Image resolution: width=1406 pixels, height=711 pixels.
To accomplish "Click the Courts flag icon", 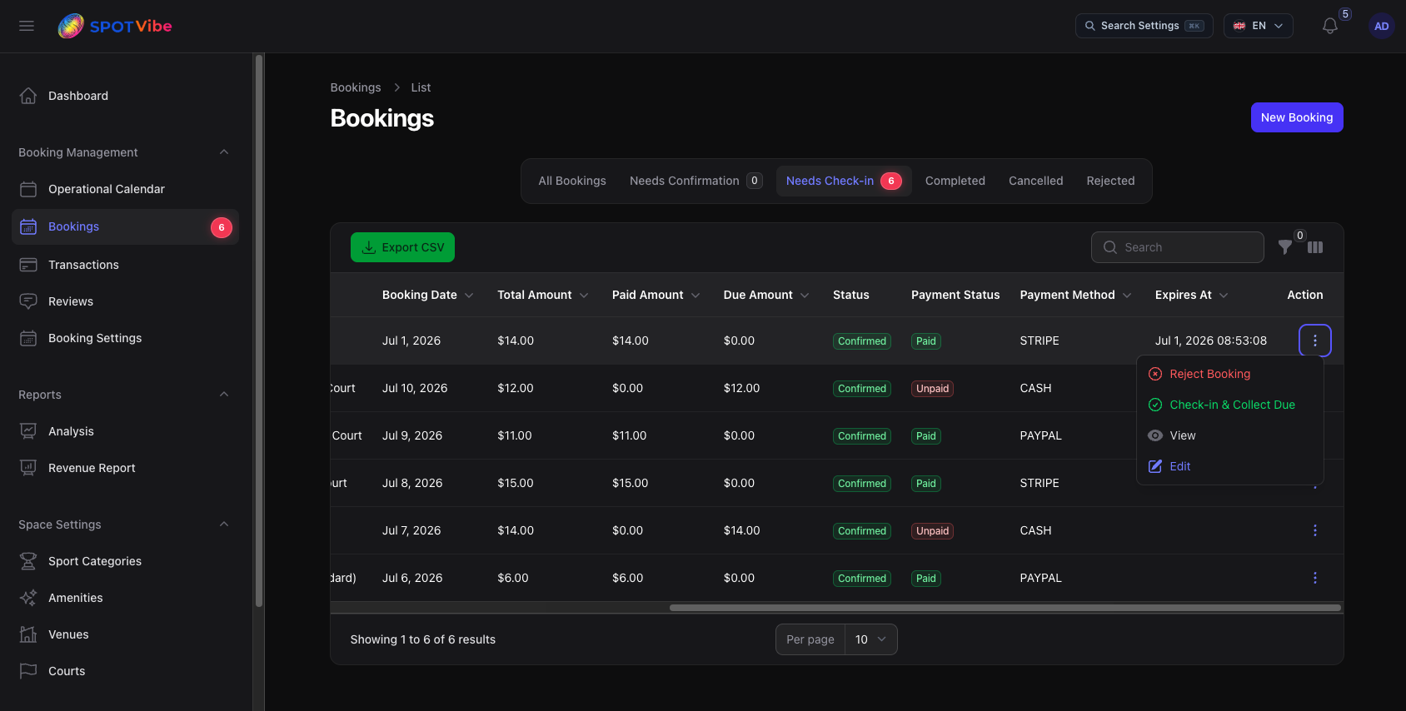I will pos(28,671).
